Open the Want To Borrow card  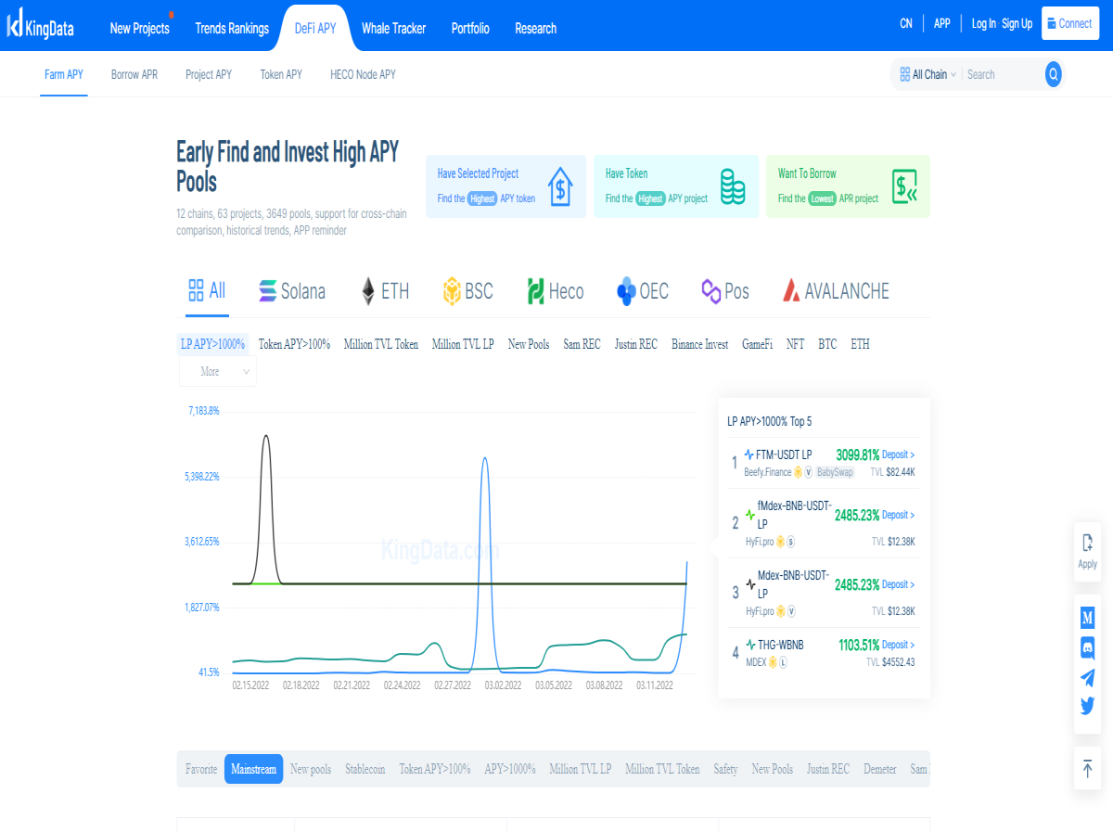click(x=848, y=186)
